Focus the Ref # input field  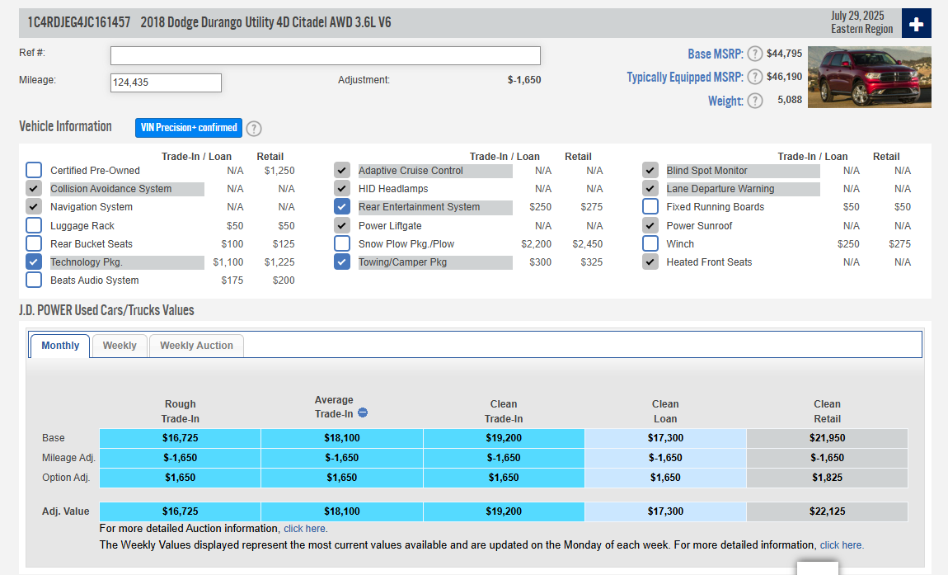pos(326,55)
